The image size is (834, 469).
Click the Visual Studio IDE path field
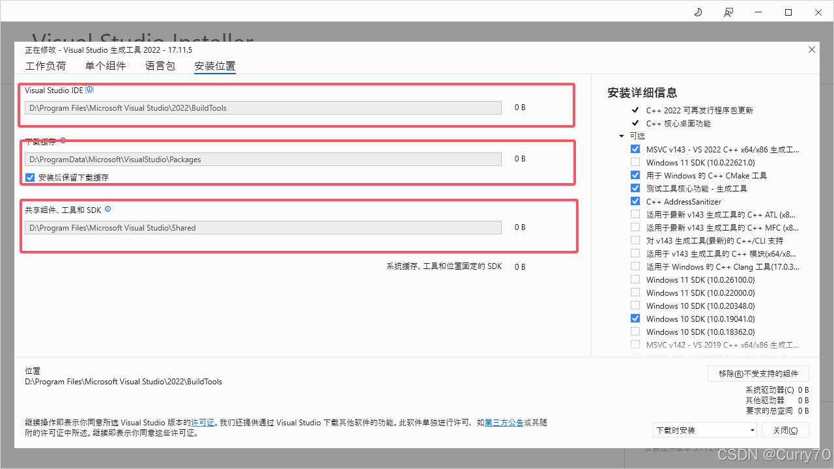263,108
